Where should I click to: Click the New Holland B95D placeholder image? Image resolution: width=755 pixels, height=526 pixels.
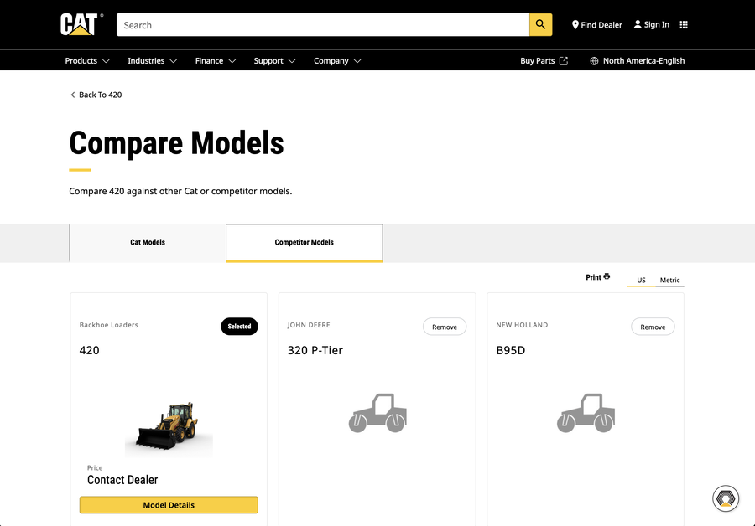click(x=586, y=413)
